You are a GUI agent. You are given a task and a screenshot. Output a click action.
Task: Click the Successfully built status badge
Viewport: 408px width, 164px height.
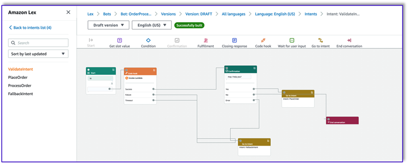tap(189, 25)
